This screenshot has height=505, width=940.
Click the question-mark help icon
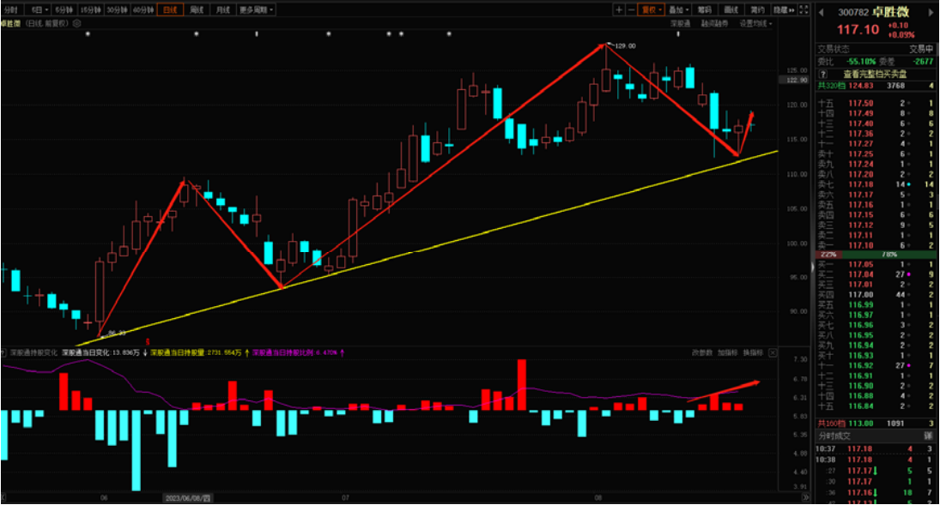tap(824, 75)
